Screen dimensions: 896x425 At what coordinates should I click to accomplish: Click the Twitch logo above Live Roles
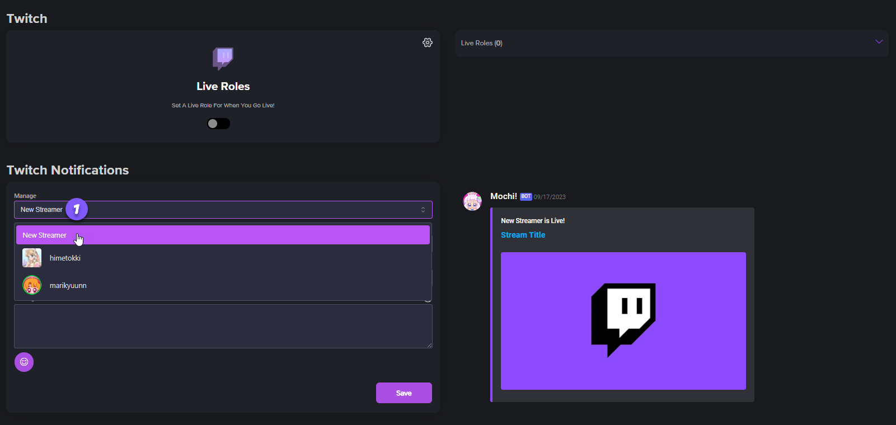(x=223, y=58)
